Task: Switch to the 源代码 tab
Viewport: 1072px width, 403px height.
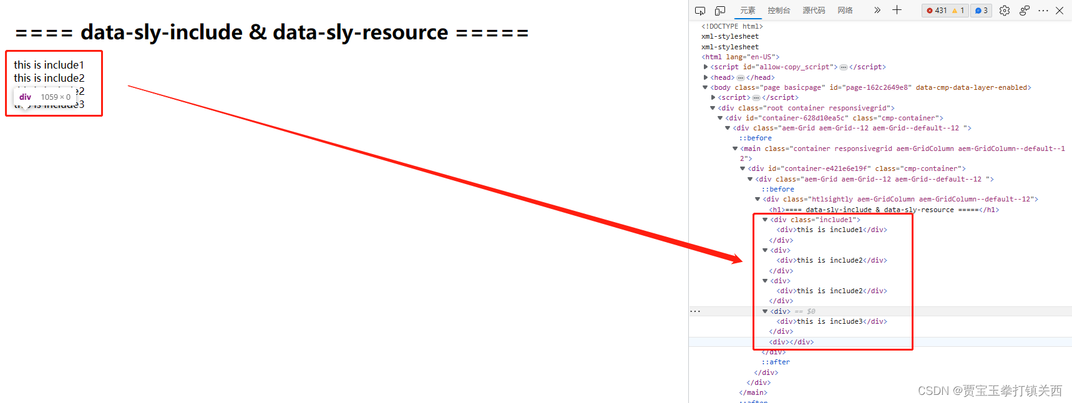Action: [x=814, y=11]
